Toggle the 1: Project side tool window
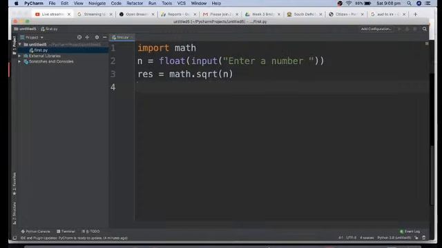The height and width of the screenshot is (248, 442). [15, 45]
